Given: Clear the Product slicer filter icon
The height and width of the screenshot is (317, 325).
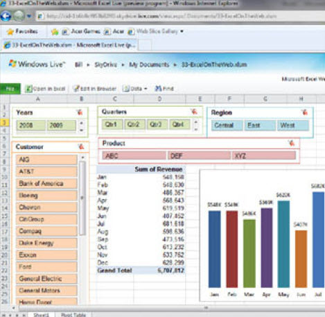Looking at the screenshot, I should [x=292, y=143].
